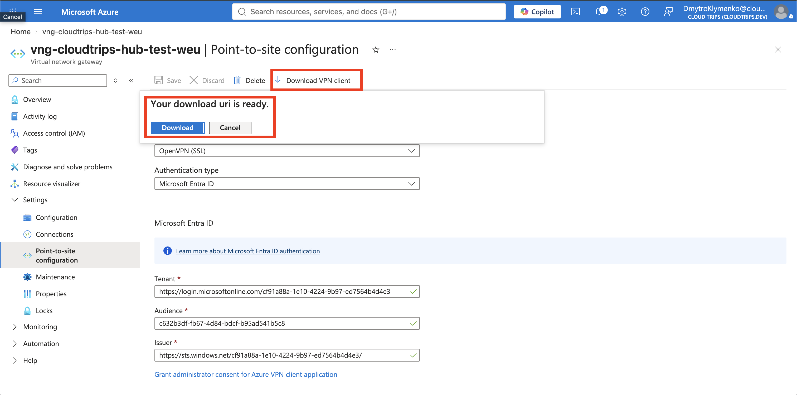Open Access control (IAM)
Screen dimensions: 797x395
pos(54,133)
